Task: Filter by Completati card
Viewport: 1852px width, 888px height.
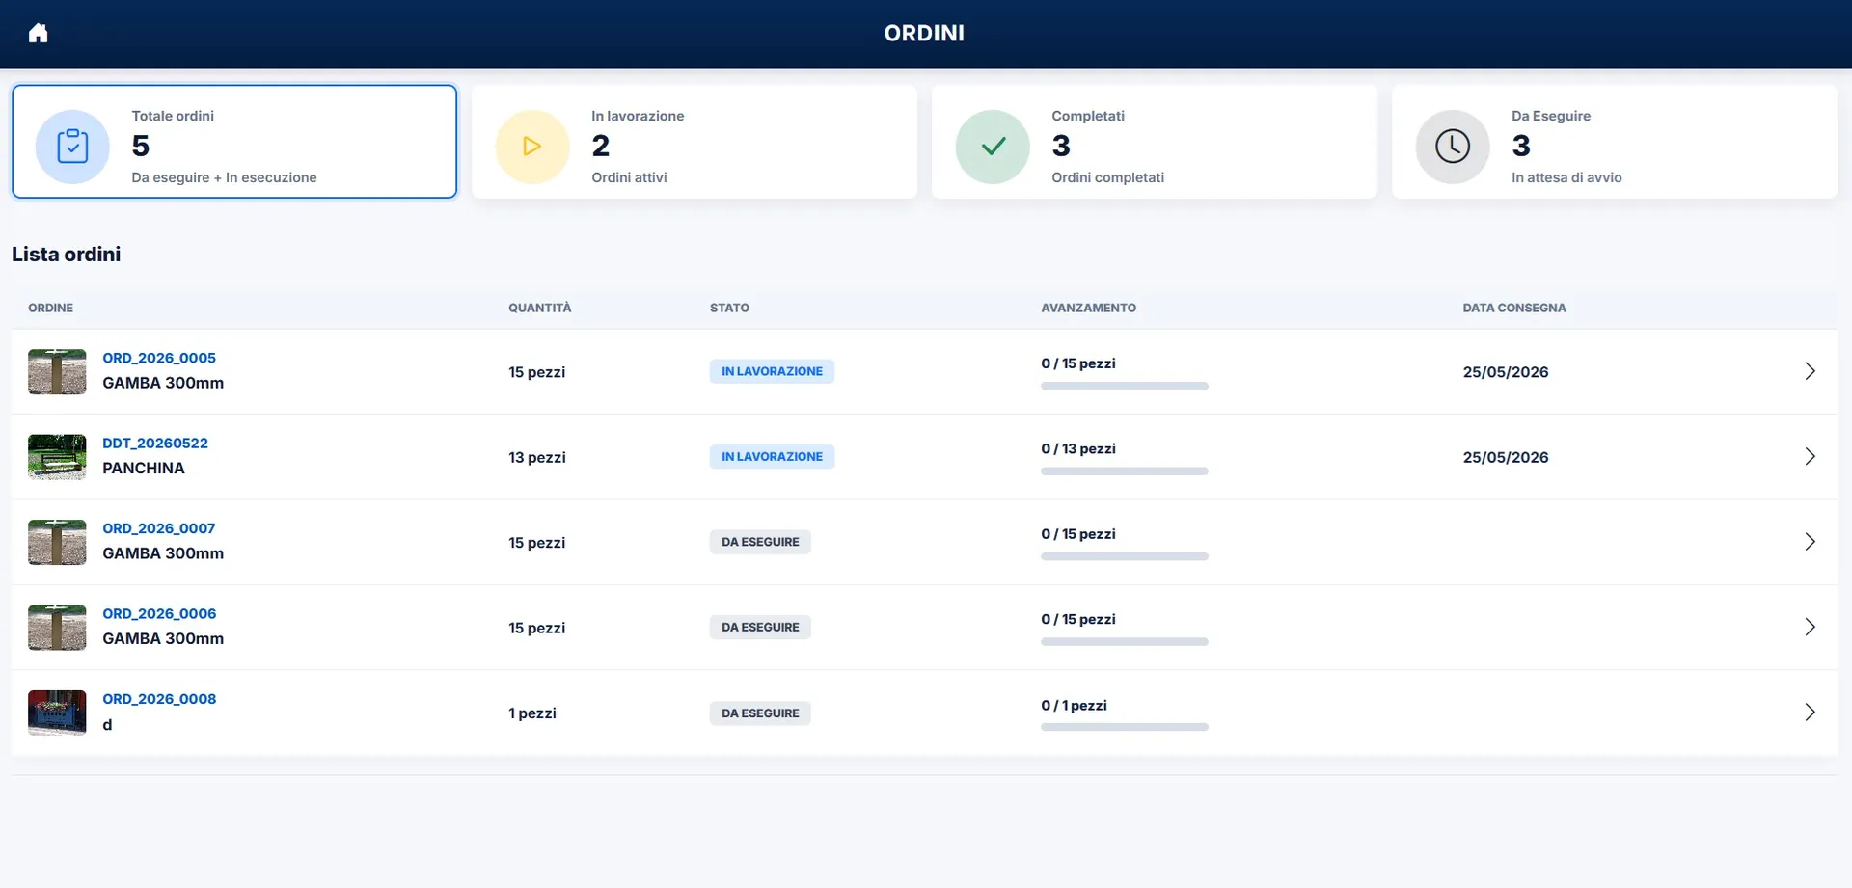Action: point(1155,142)
